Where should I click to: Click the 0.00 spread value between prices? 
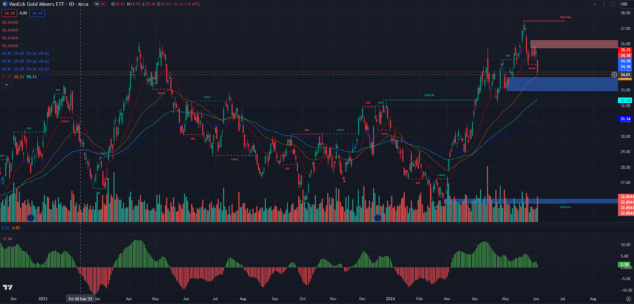(23, 13)
